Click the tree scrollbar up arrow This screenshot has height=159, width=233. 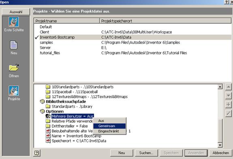[220, 87]
